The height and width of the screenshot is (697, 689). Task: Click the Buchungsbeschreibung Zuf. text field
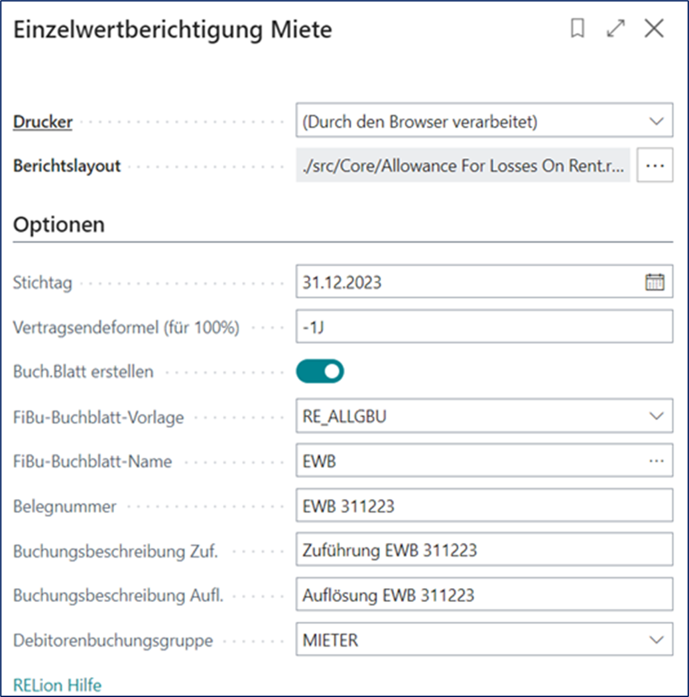(x=484, y=550)
